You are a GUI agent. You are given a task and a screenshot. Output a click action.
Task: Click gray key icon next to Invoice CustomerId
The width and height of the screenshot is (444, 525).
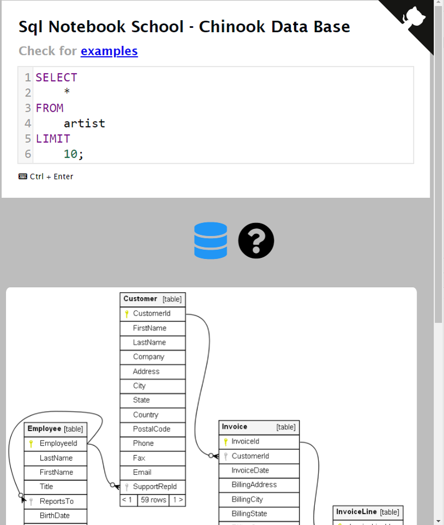click(x=226, y=456)
